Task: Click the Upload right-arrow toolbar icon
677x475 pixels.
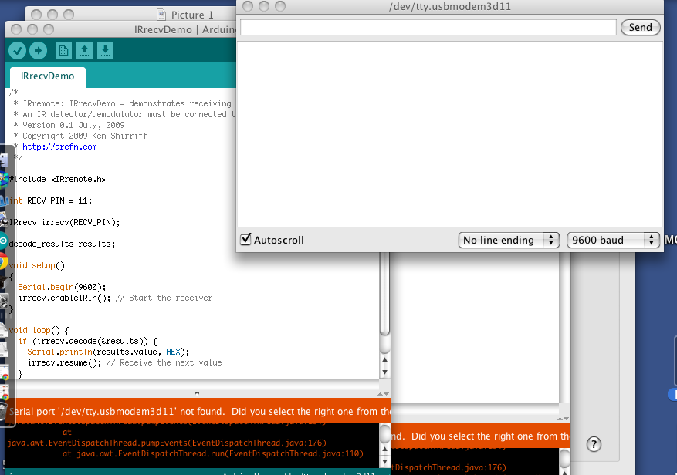Action: [38, 50]
